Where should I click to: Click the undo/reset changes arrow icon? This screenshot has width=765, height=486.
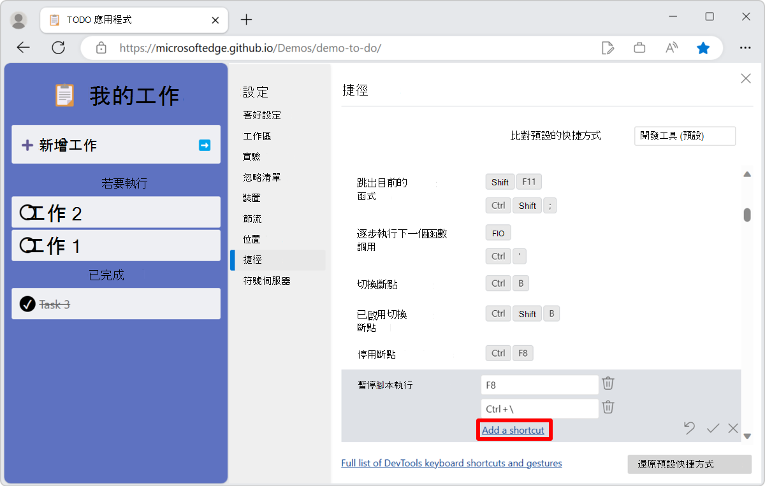689,428
